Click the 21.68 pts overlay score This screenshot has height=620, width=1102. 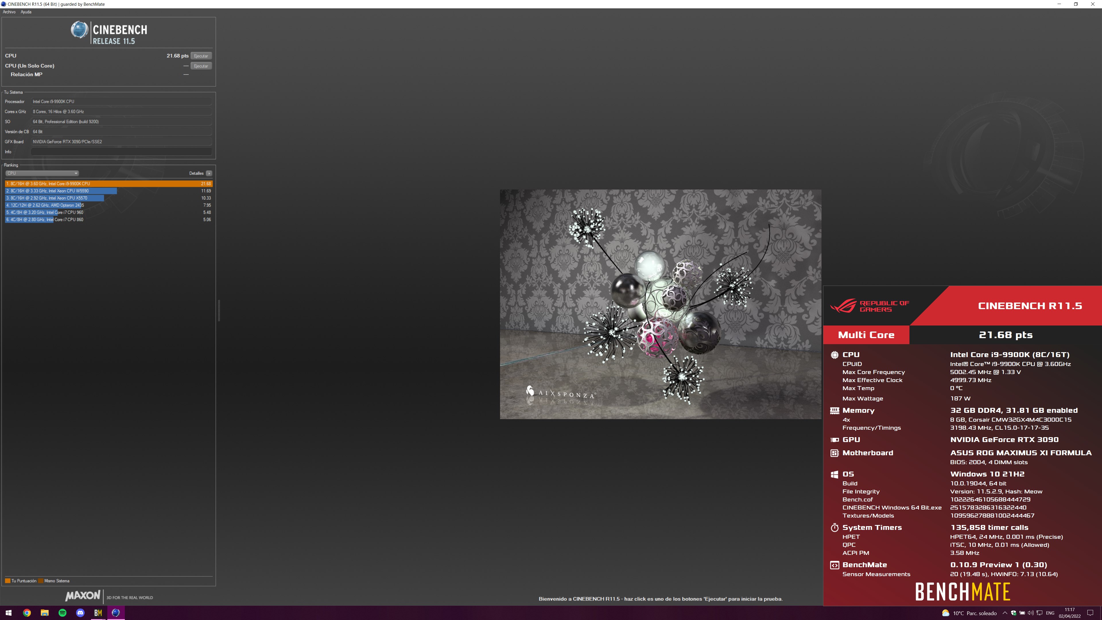coord(1006,335)
